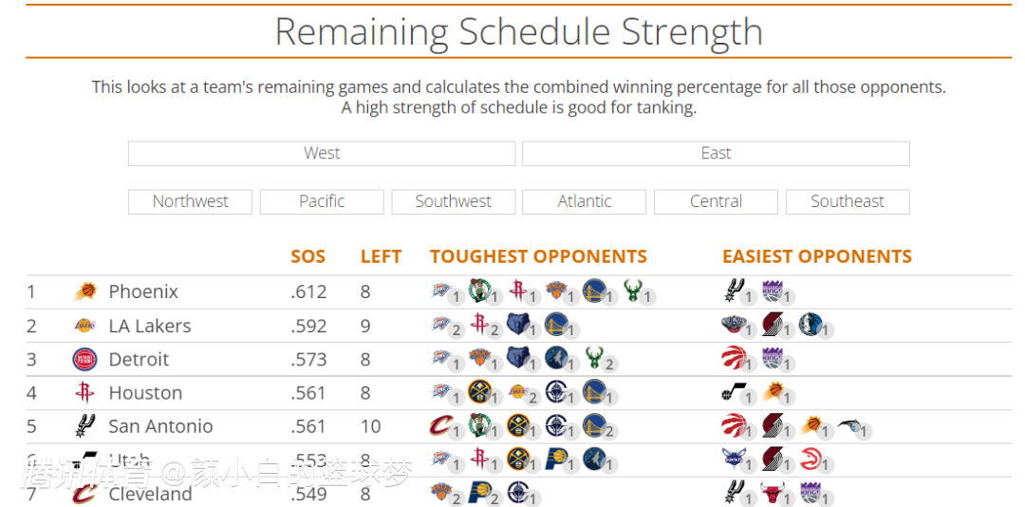Select Cavaliers logo in San Antonio's toughest opponents
The height and width of the screenshot is (507, 1025).
point(441,425)
